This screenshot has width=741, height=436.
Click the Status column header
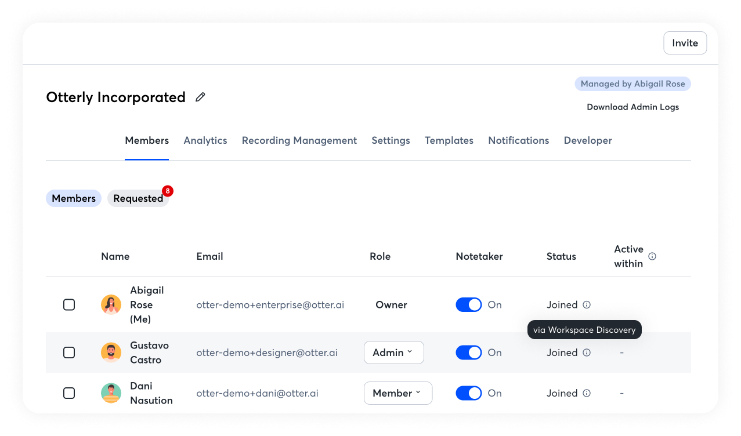coord(561,256)
